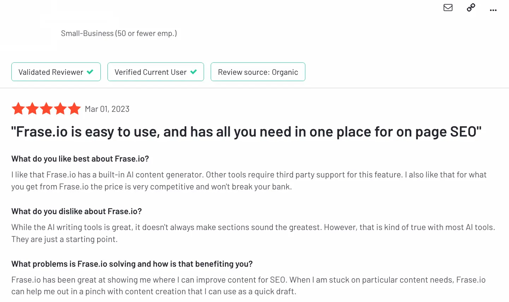Select the Verified Current User badge
This screenshot has width=509, height=302.
coord(156,72)
